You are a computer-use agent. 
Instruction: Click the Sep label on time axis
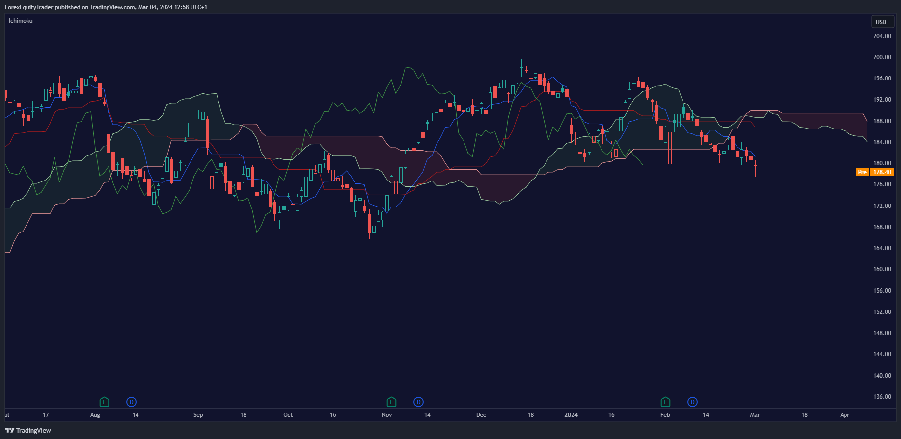coord(198,415)
